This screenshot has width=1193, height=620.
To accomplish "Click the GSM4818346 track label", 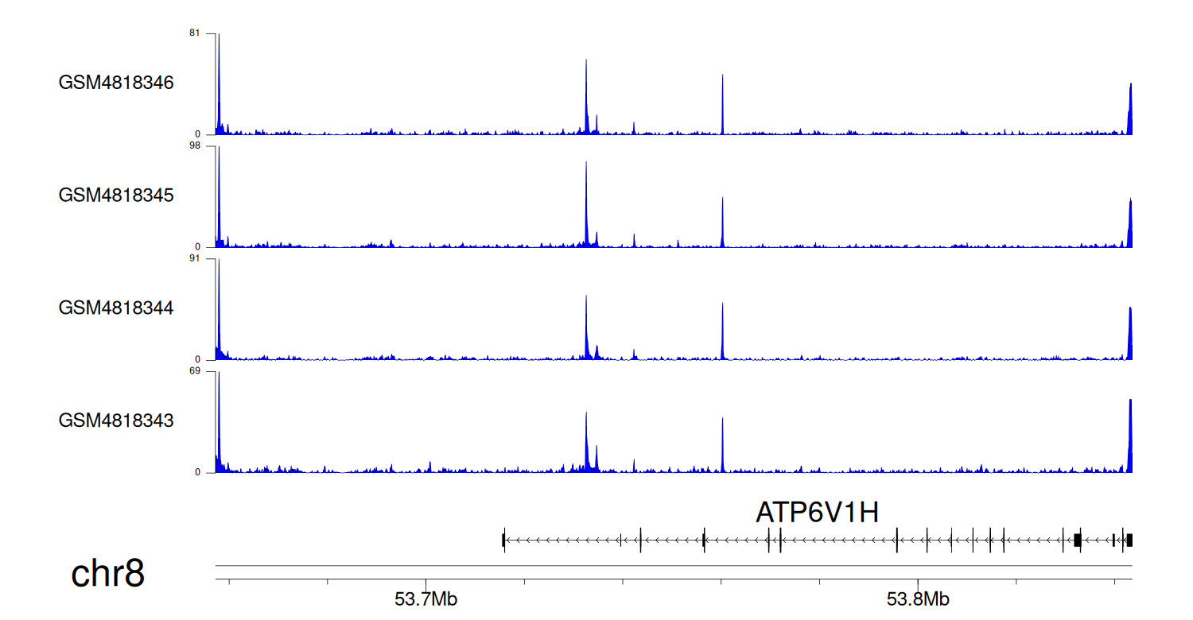I will pyautogui.click(x=116, y=83).
